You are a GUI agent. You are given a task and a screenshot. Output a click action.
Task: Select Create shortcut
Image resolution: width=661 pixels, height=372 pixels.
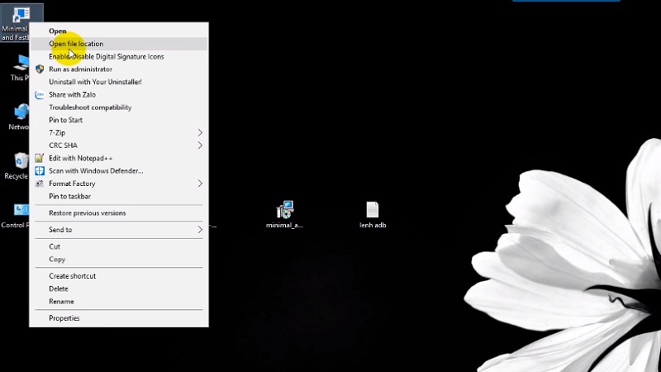pos(119,276)
